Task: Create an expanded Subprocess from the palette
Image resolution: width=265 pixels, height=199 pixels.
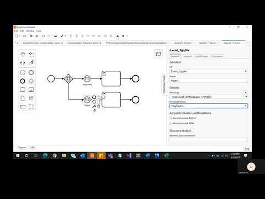Action: coord(31,90)
